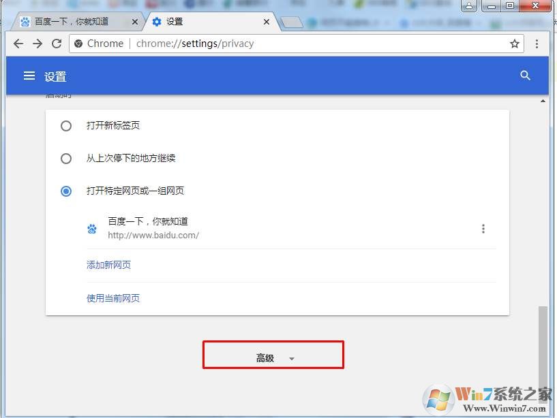The image size is (557, 418).
Task: Open the Chrome three-dot menu
Action: pos(537,44)
